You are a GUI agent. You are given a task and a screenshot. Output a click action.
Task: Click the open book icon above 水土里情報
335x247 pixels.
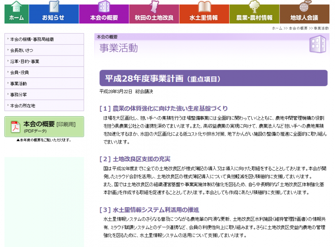click(x=204, y=7)
